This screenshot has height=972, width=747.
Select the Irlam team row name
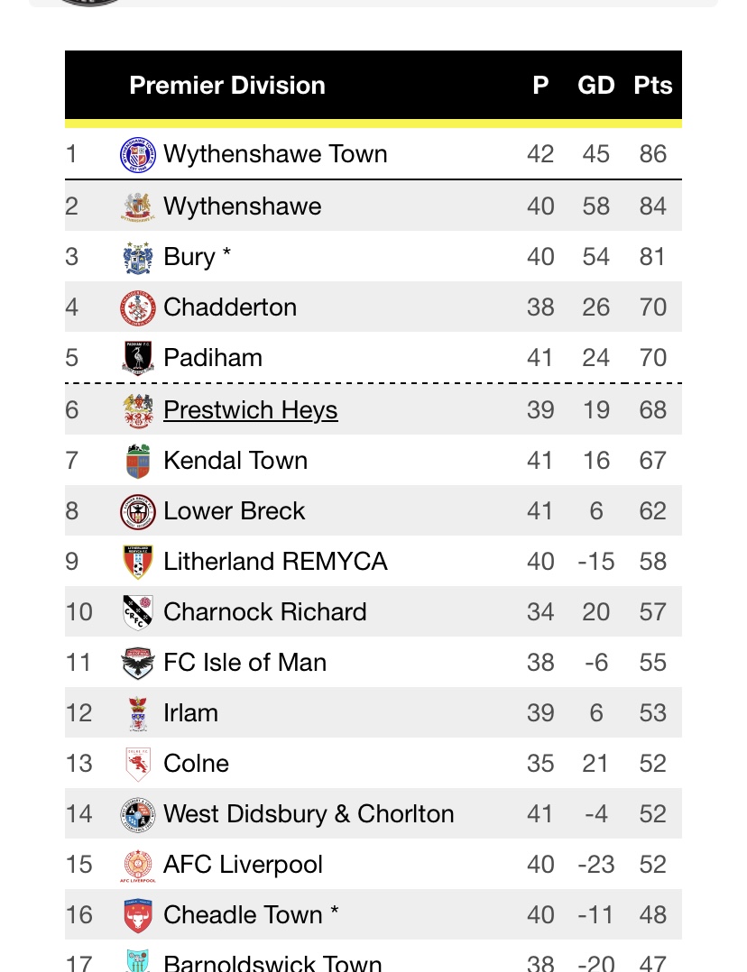pos(190,713)
